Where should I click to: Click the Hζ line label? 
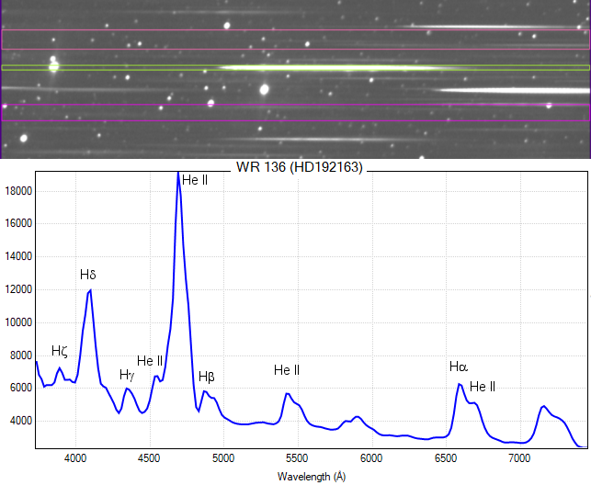[x=60, y=351]
